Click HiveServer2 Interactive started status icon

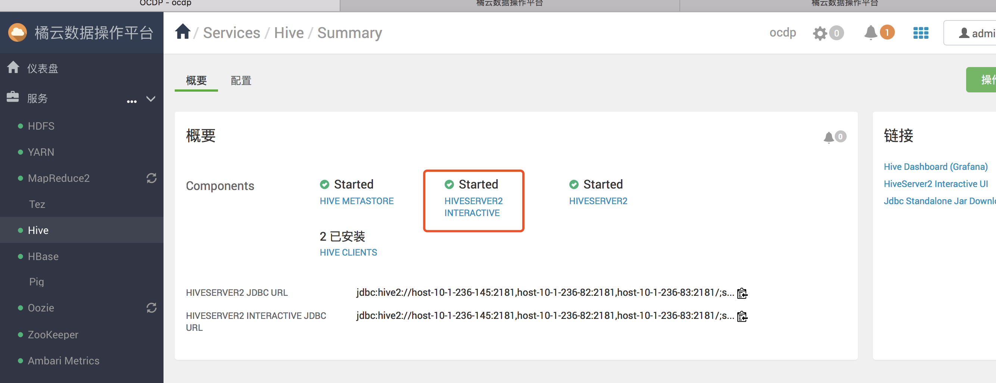pos(449,184)
